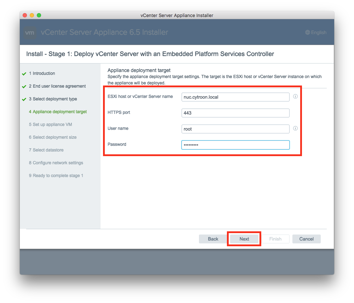Click the User name input field

tap(235, 129)
